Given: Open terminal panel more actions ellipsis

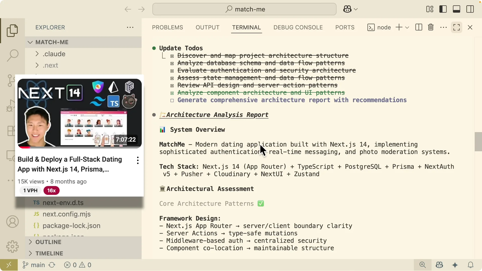Looking at the screenshot, I should [444, 27].
